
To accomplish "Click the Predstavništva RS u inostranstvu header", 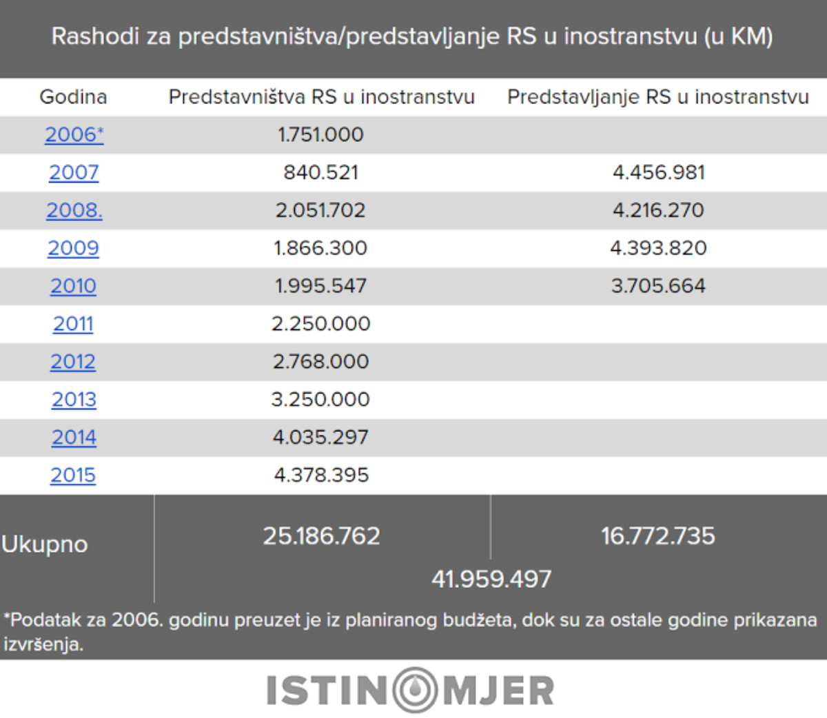I will pos(321,96).
